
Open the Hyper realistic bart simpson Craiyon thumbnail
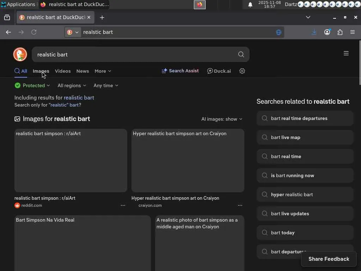[x=188, y=161]
